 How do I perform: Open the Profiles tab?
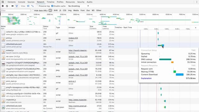(x=60, y=2)
